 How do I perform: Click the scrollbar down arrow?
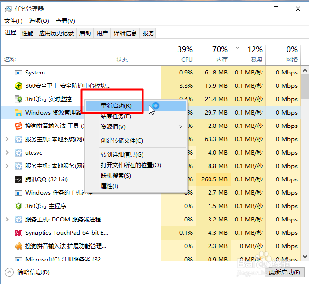point(305,257)
